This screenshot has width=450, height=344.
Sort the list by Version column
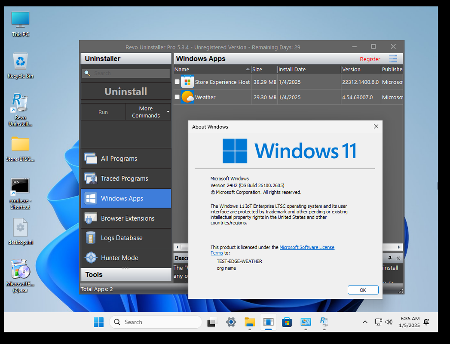361,69
